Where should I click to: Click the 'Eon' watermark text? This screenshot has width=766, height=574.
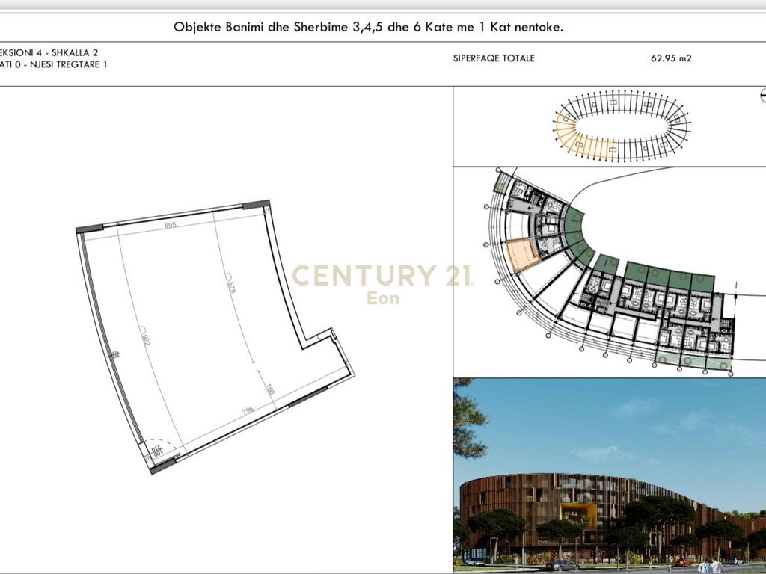point(382,299)
